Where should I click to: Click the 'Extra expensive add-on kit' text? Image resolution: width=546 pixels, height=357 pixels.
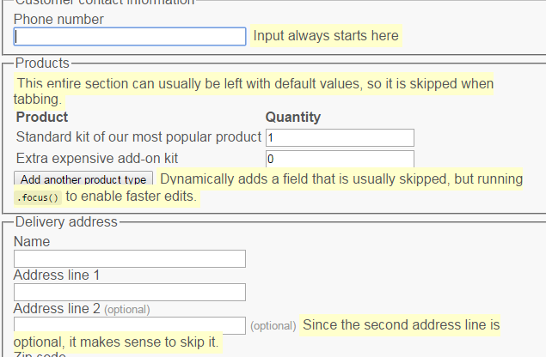pos(97,159)
